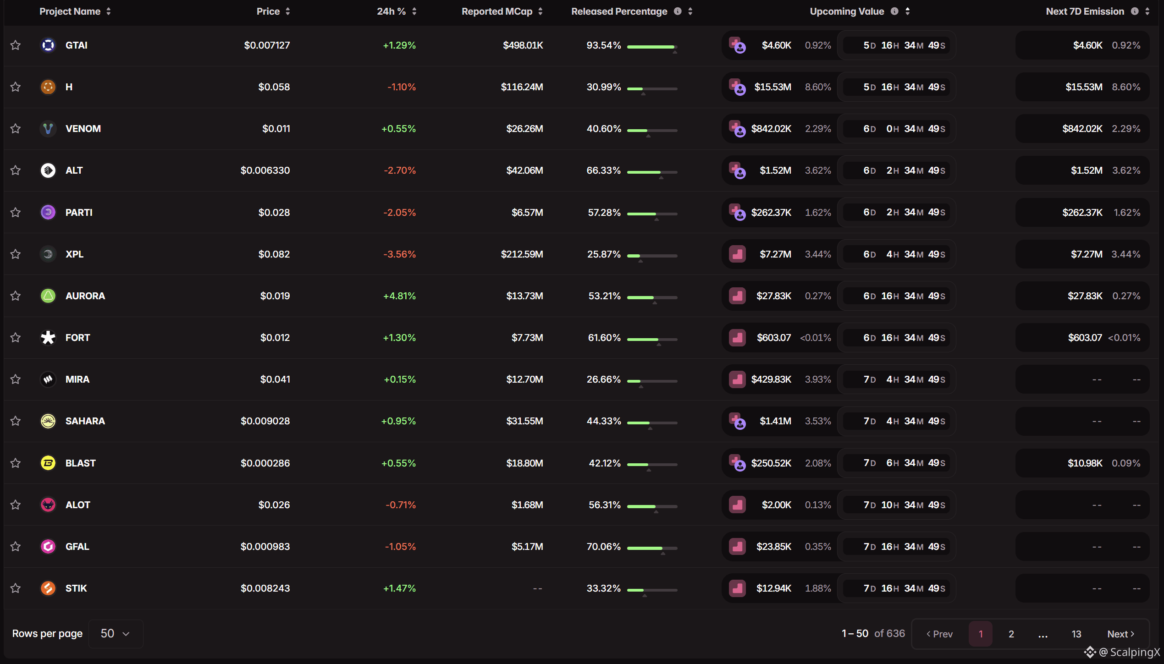
Task: Sort by Project Name arrows
Action: point(109,11)
